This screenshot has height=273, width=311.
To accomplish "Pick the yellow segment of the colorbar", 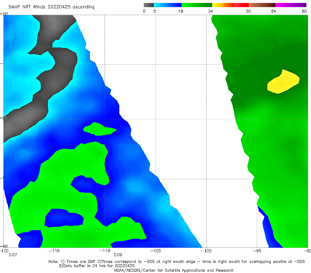I will click(218, 5).
